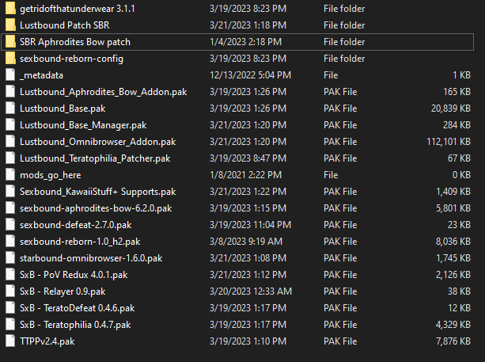Screen dimensions: 485x362
Task: Select the _metadata file name
Action: [41, 75]
